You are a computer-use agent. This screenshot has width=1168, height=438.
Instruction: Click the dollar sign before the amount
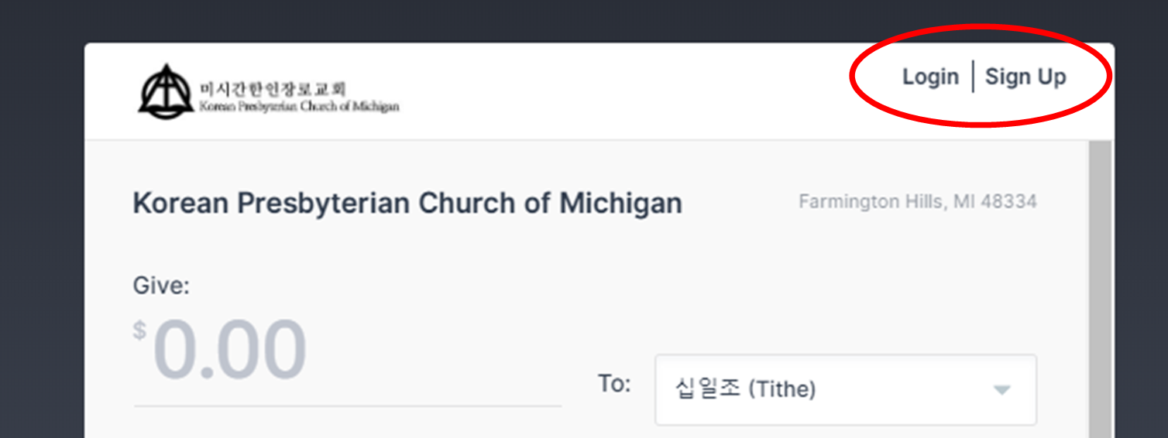pos(139,330)
